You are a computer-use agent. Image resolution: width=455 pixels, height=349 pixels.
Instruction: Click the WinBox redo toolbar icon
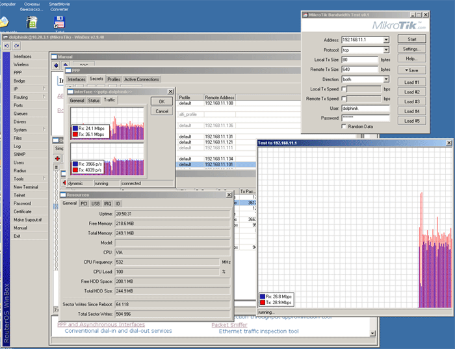[x=16, y=46]
